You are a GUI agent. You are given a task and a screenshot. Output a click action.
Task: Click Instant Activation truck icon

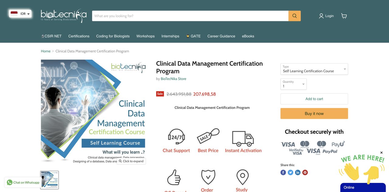(243, 139)
